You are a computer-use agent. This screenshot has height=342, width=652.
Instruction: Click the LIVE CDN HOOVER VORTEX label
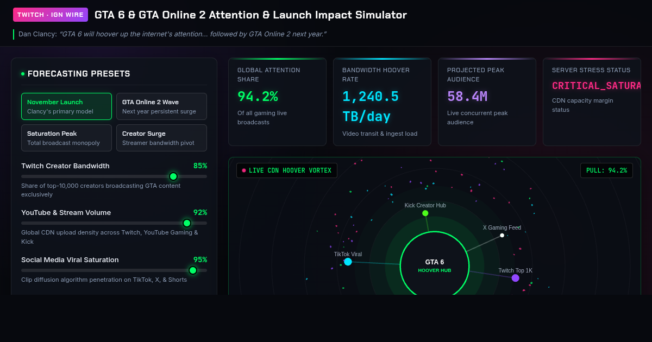click(x=287, y=170)
